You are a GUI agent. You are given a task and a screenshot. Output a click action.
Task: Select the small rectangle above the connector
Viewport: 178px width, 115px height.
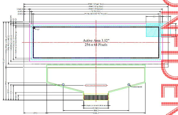click(x=96, y=85)
